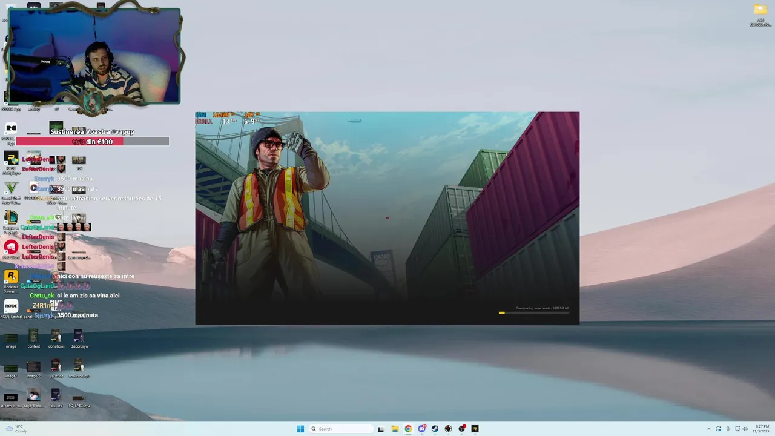Image resolution: width=775 pixels, height=436 pixels.
Task: Select the RAGE Multiplayer desktop shortcut
Action: click(11, 162)
